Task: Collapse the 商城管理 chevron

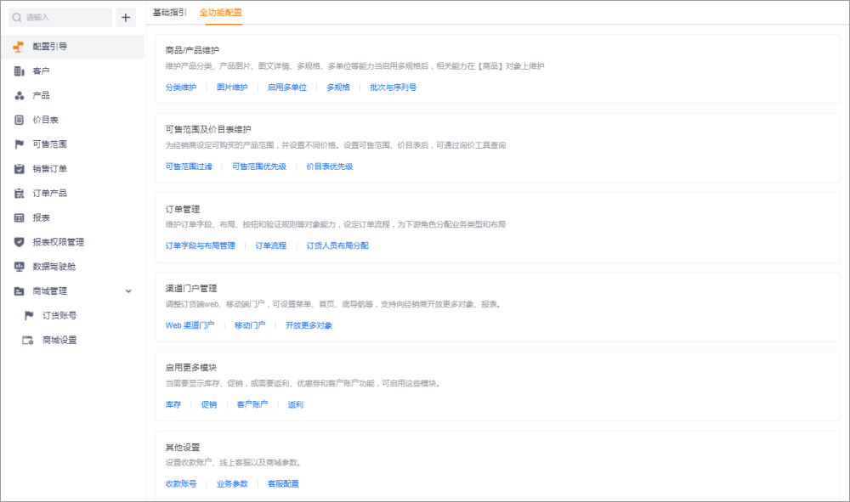Action: pos(128,291)
